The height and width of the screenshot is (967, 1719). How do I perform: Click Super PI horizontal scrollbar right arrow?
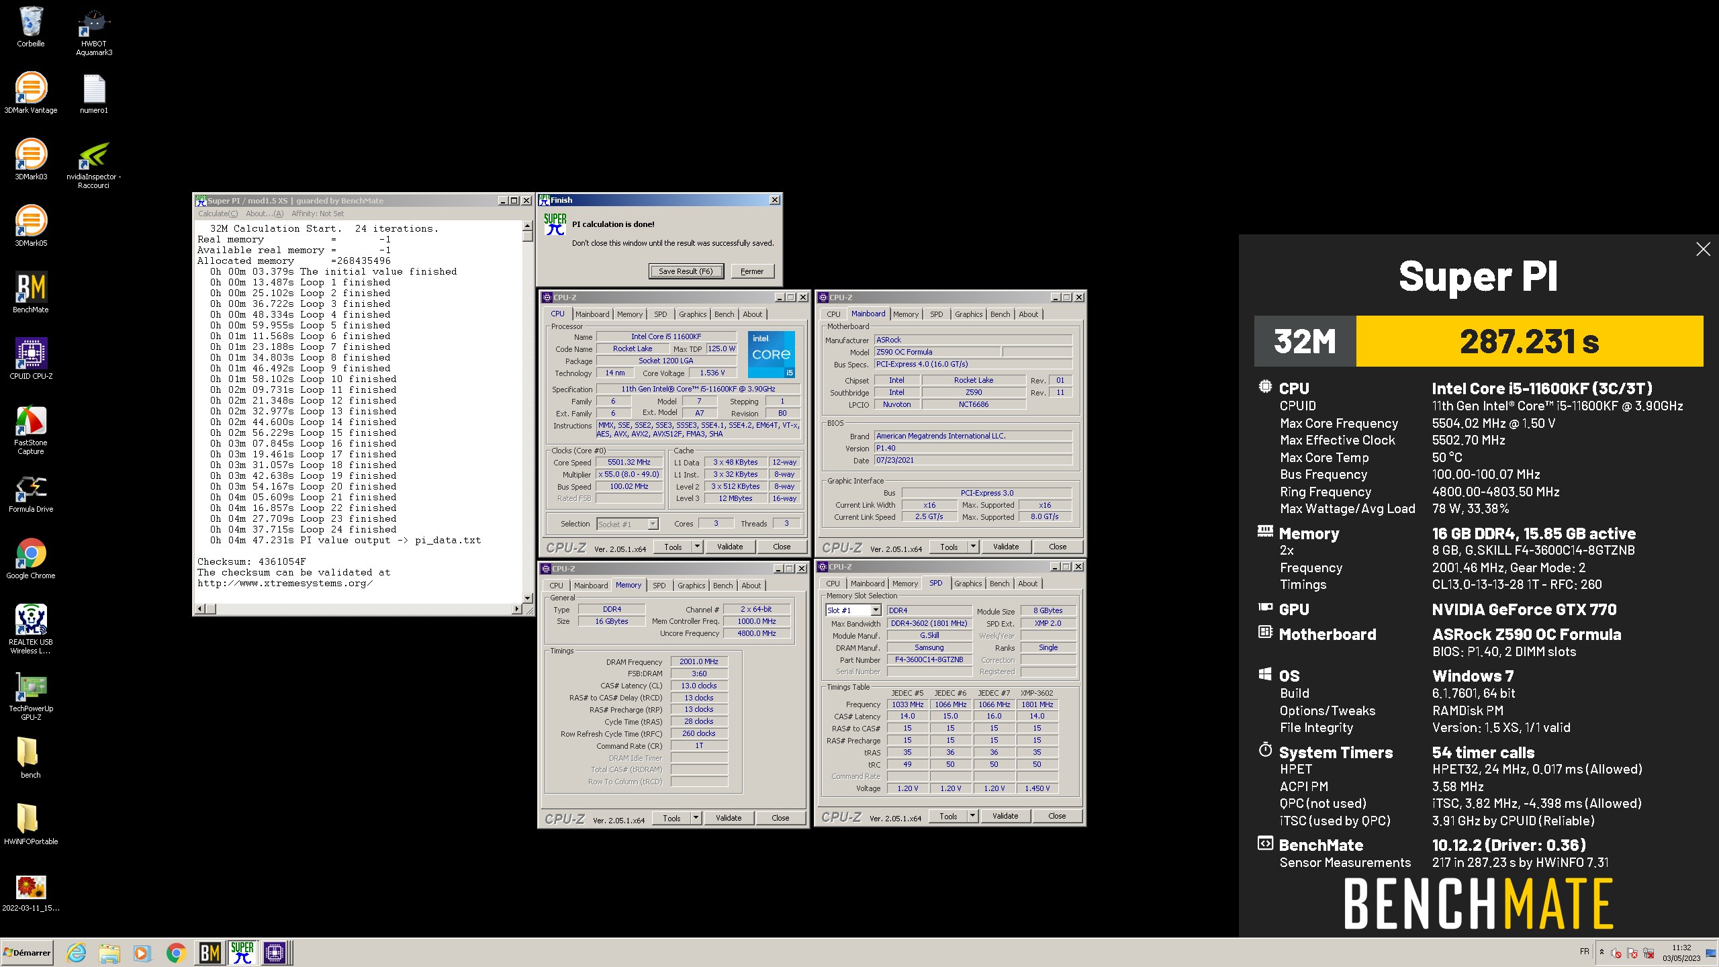pos(516,609)
